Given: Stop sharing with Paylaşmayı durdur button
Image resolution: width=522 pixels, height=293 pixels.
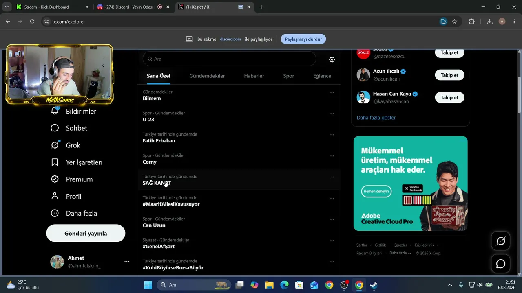Looking at the screenshot, I should pos(303,39).
